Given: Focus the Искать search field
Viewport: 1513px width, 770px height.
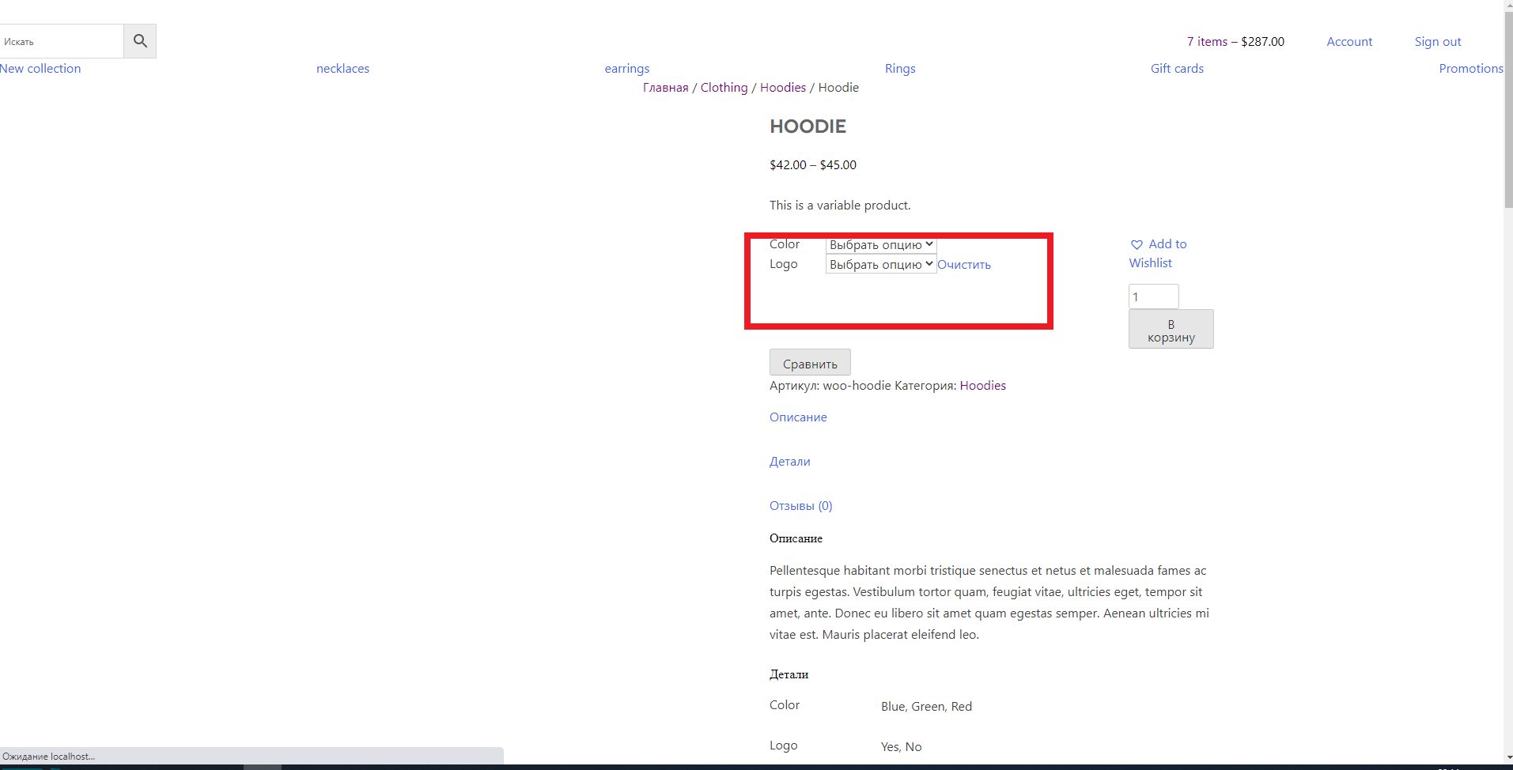Looking at the screenshot, I should click(62, 41).
